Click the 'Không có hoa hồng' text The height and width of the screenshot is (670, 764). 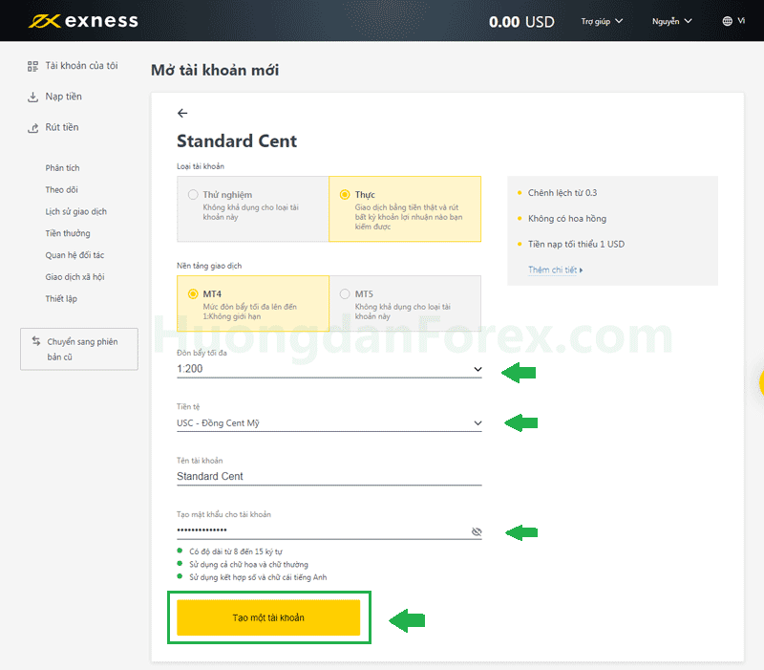(567, 219)
